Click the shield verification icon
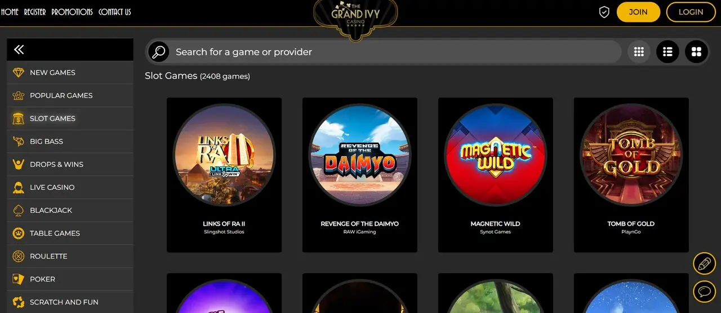The image size is (721, 313). [x=604, y=12]
